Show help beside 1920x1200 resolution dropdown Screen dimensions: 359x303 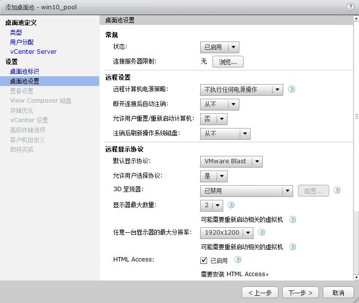click(262, 233)
